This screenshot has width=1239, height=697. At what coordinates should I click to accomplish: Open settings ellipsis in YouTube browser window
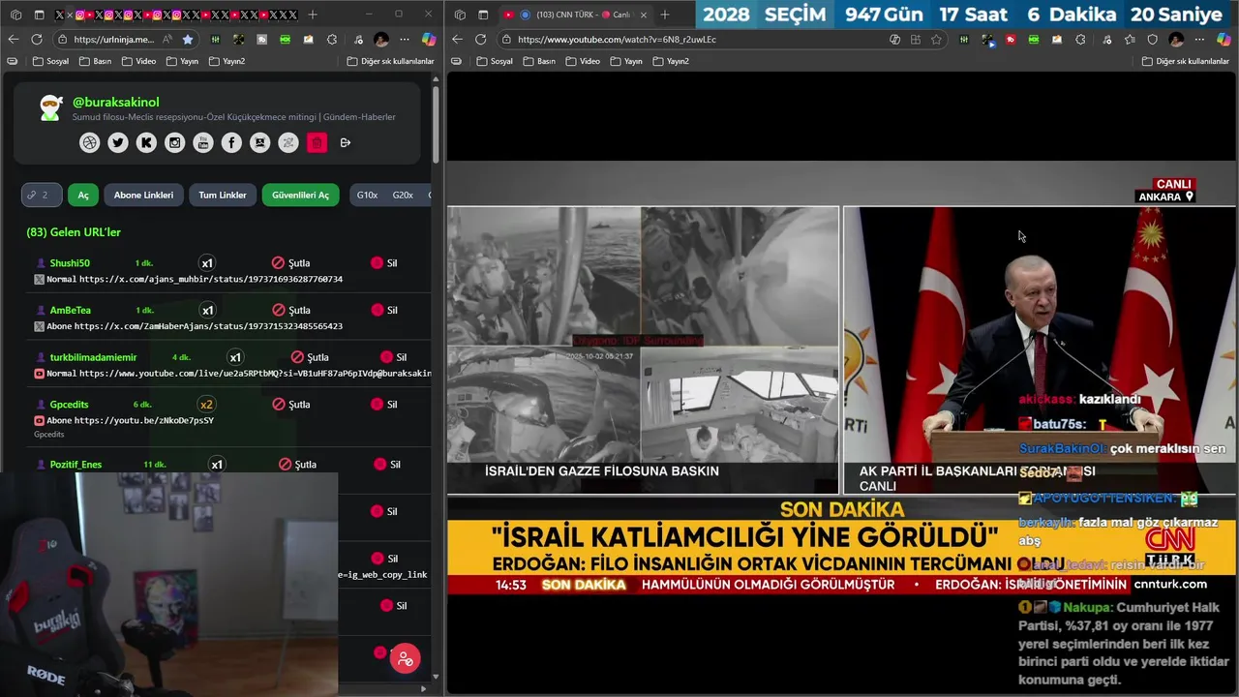click(1200, 39)
